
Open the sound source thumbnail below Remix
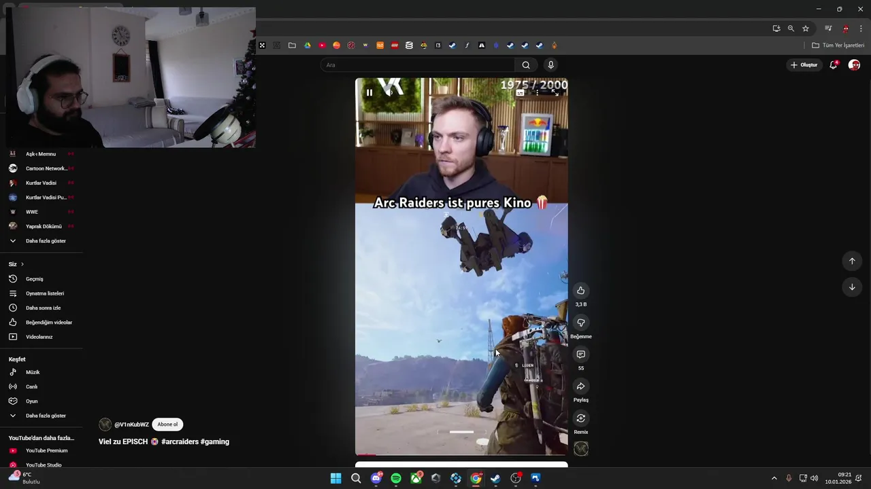[580, 448]
